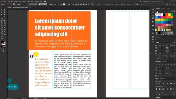Viewport: 176px width, 99px height.
Task: Click the Stroke label link in control bar
Action: (x=19, y=4)
